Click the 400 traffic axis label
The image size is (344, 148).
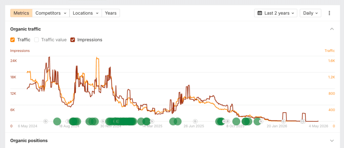(332, 110)
